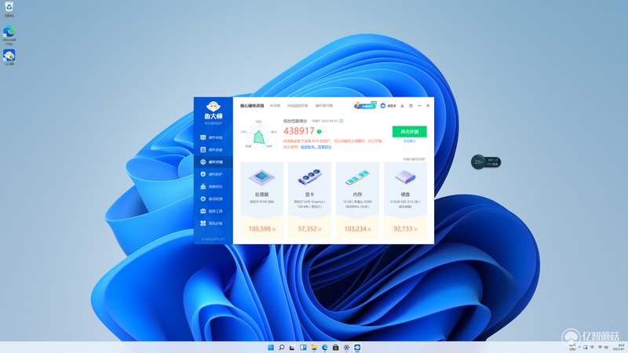Open the Recycle Bin desktop icon
Screen dimensions: 628x353
(x=9, y=9)
